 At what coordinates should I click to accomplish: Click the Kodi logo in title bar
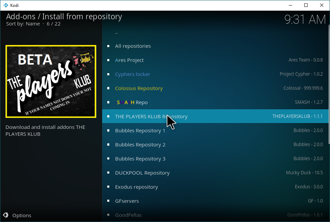(x=6, y=5)
